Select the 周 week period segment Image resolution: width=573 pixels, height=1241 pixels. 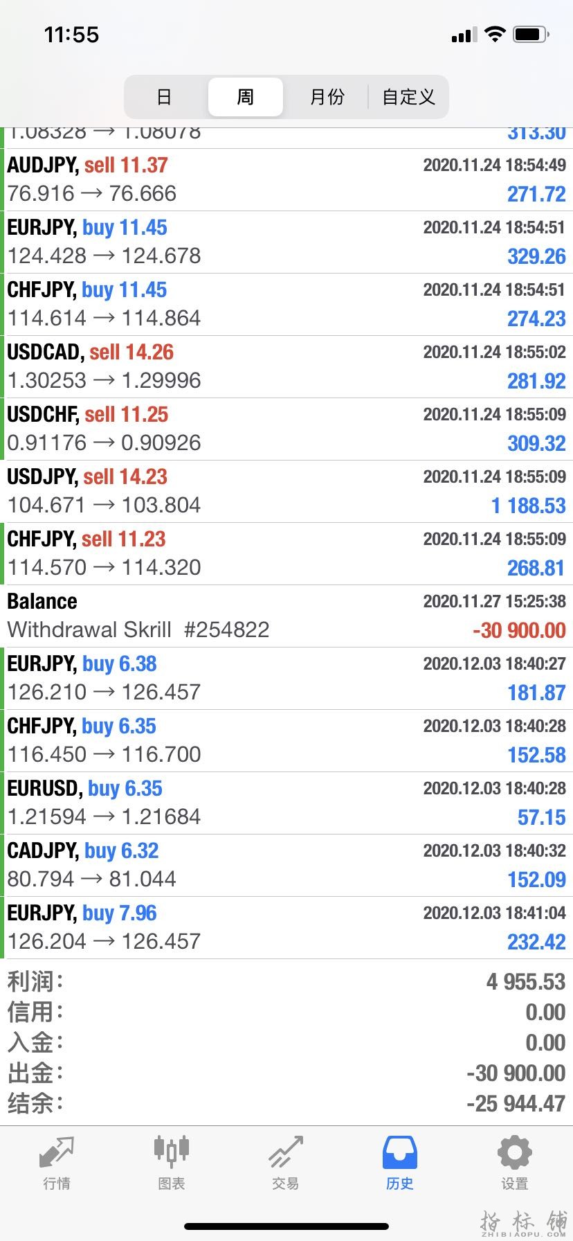(x=246, y=97)
